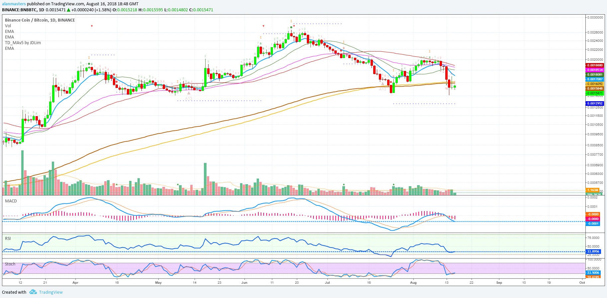Select the TD_MAv5 by JDLim indicator label
The width and height of the screenshot is (607, 298).
[23, 43]
